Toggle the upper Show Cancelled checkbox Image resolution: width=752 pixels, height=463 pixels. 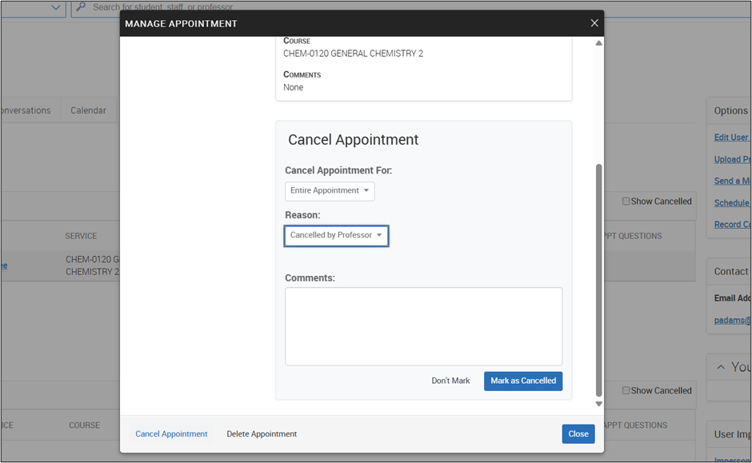tap(626, 202)
